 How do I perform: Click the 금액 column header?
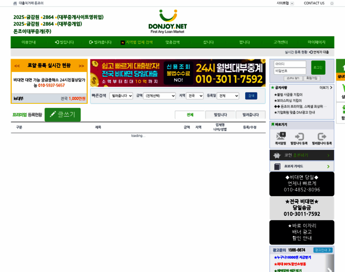[x=187, y=127]
